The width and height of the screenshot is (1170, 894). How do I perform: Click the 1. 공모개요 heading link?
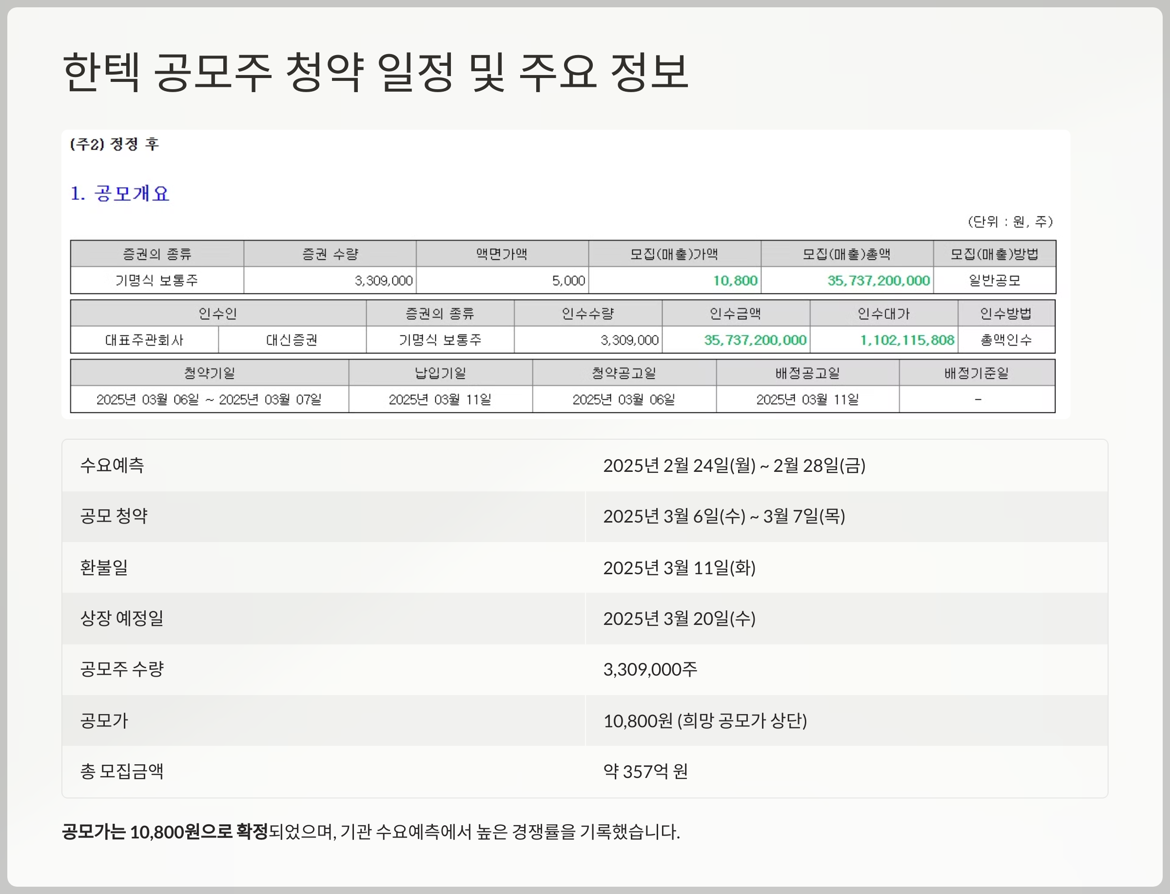pos(120,193)
